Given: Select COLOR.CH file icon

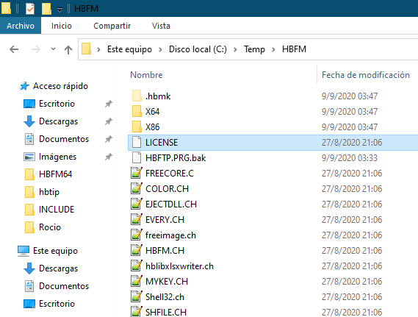Looking at the screenshot, I should click(137, 188).
